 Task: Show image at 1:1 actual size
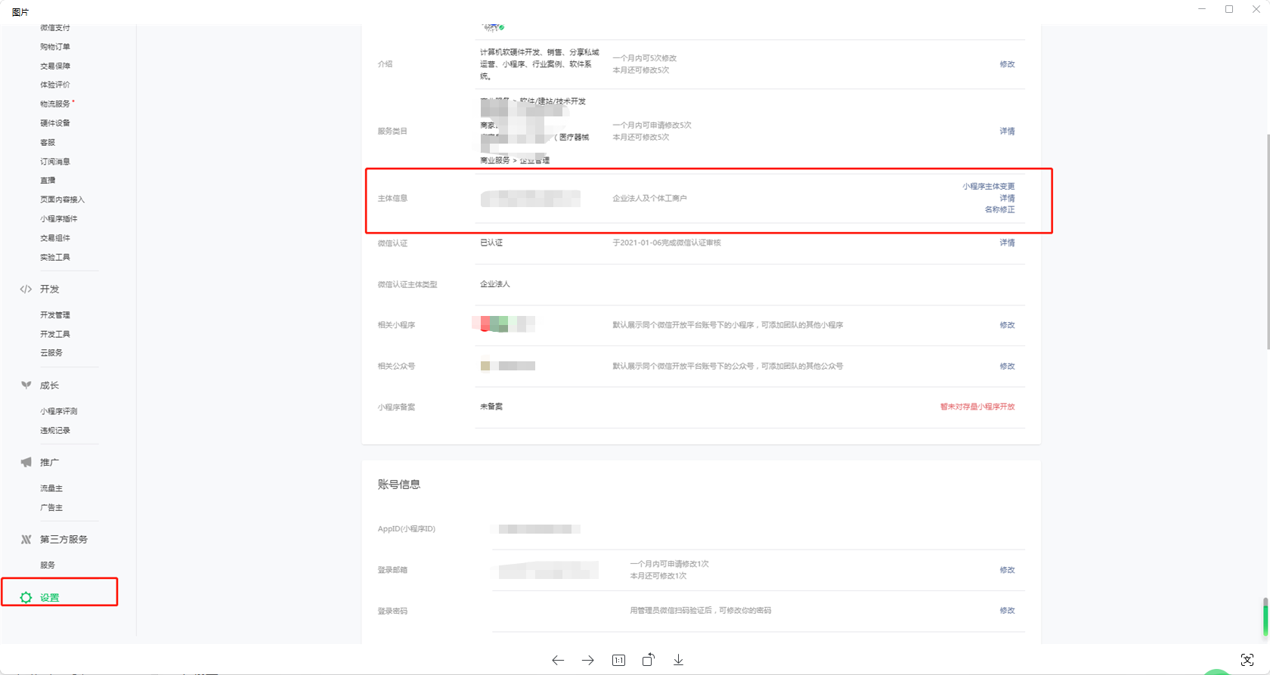coord(618,660)
